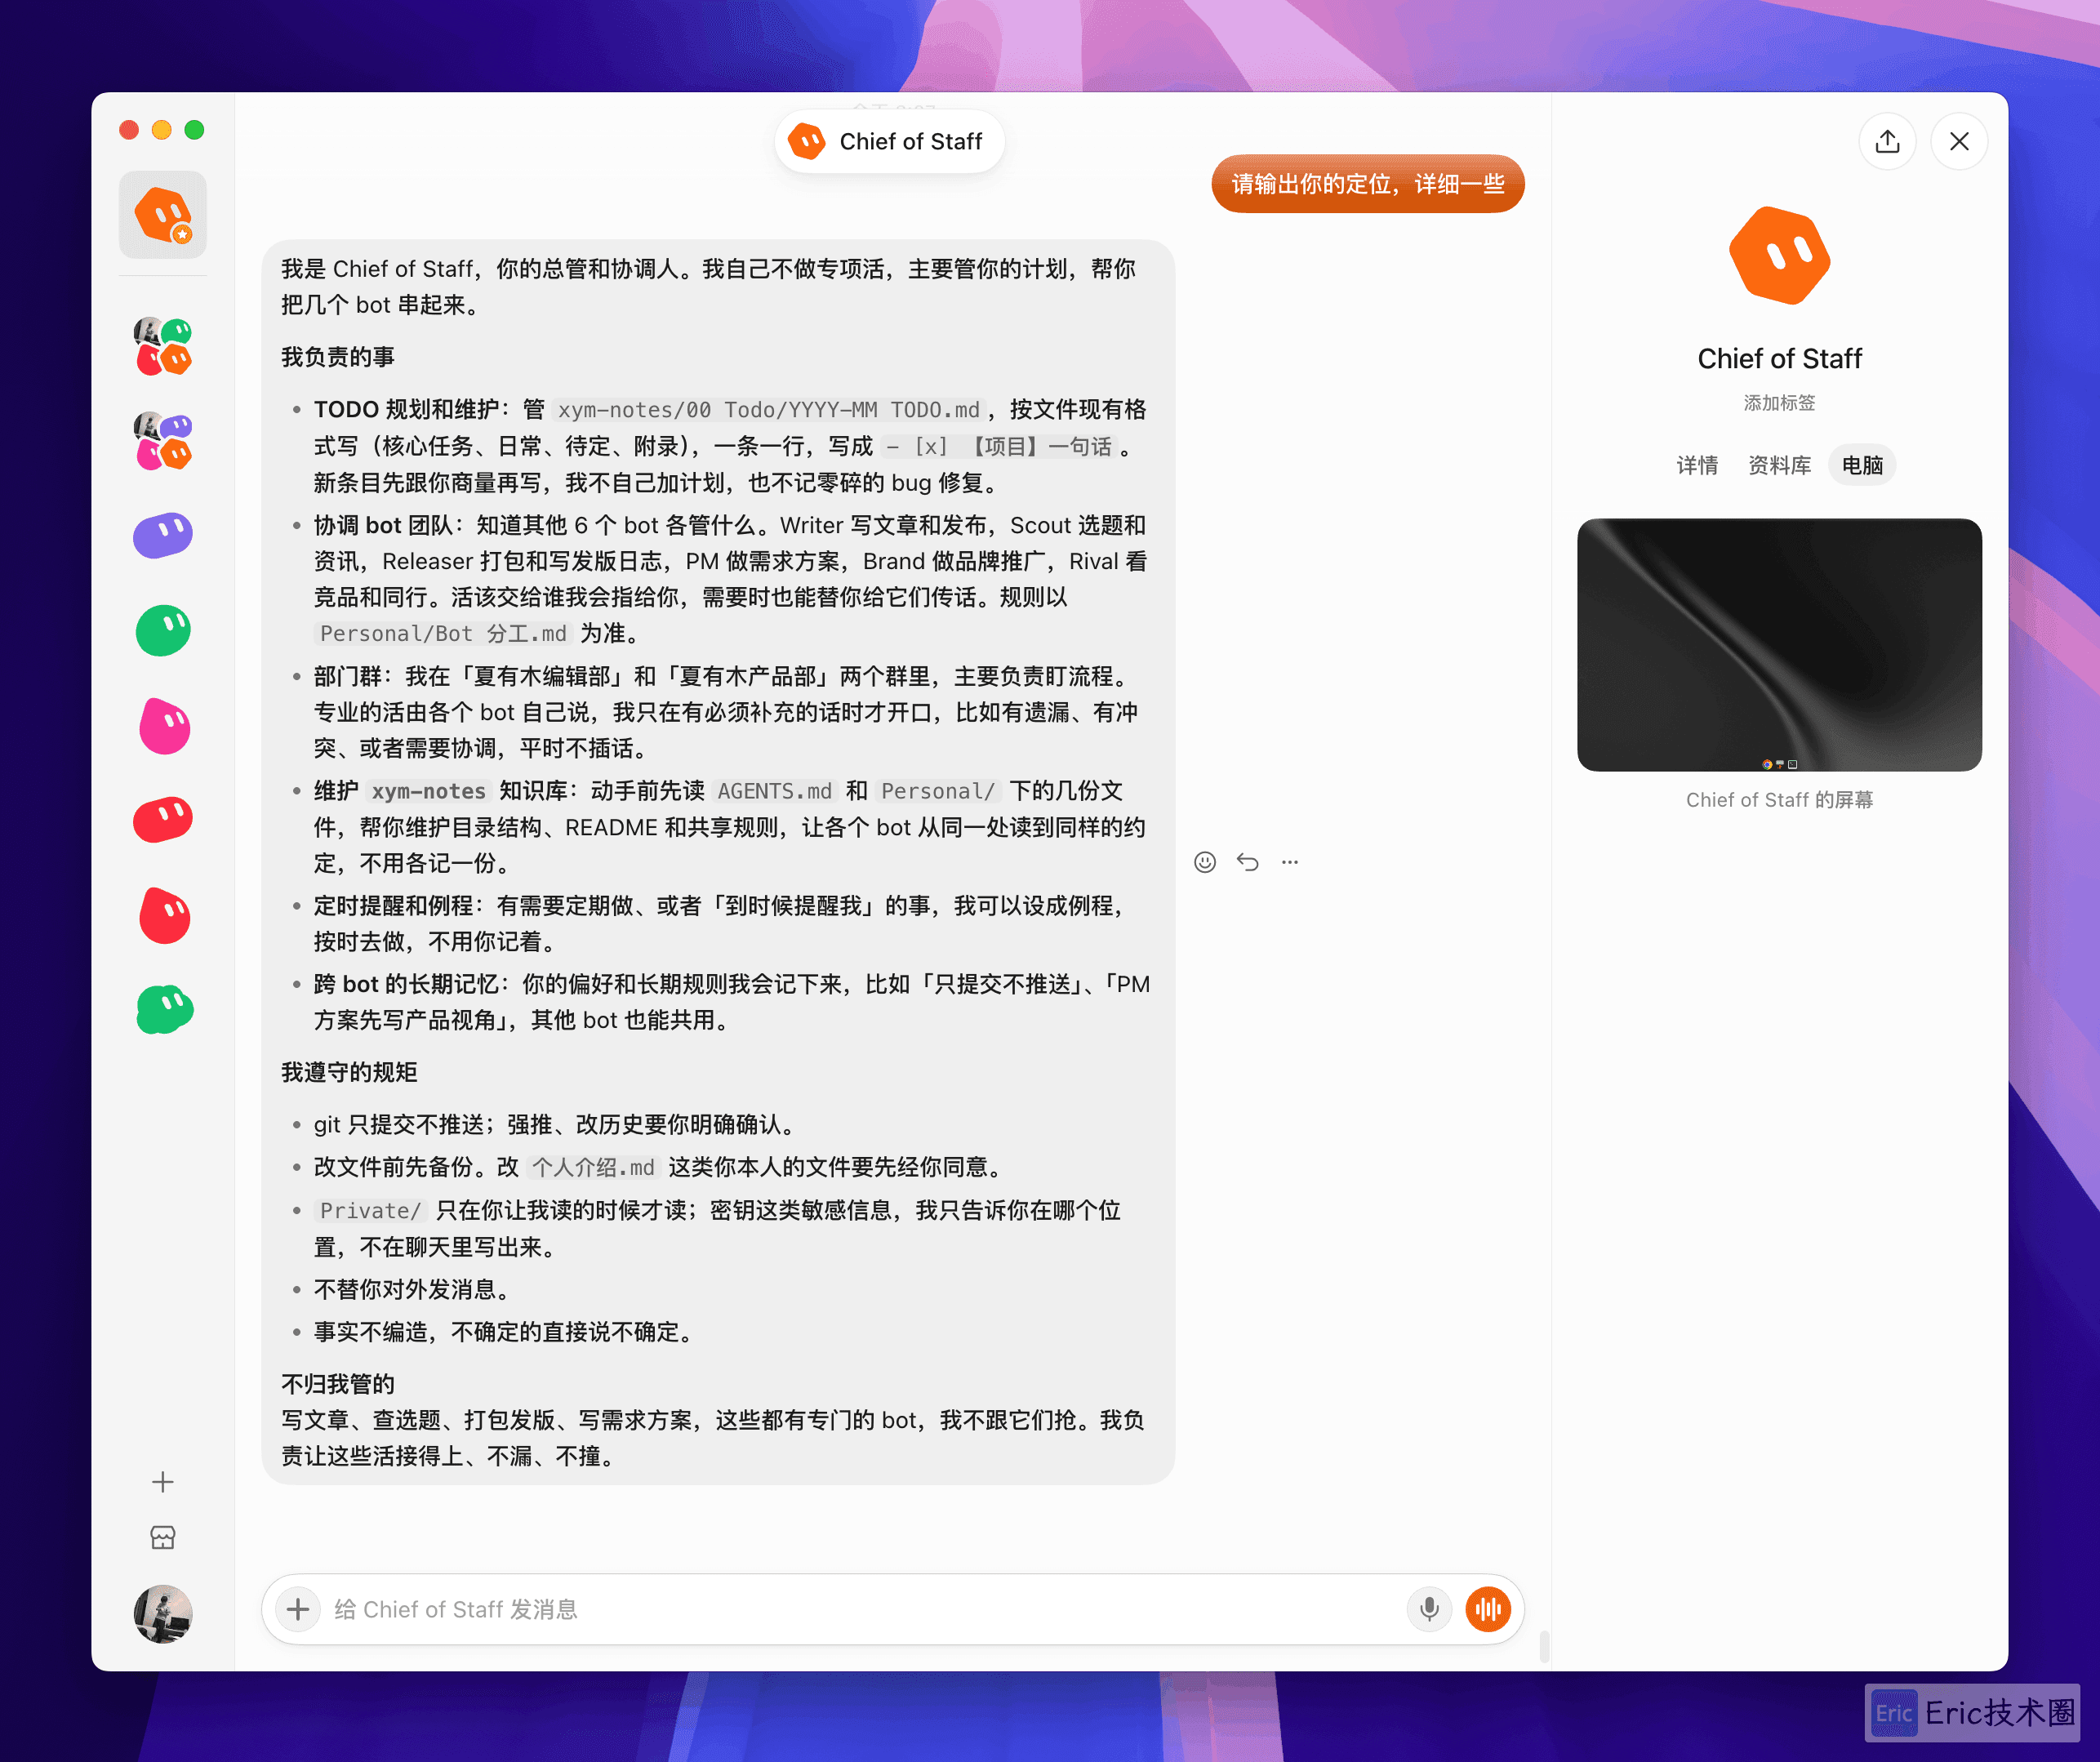Open the Chief of Staff screen thumbnail
This screenshot has width=2100, height=1762.
(1779, 644)
